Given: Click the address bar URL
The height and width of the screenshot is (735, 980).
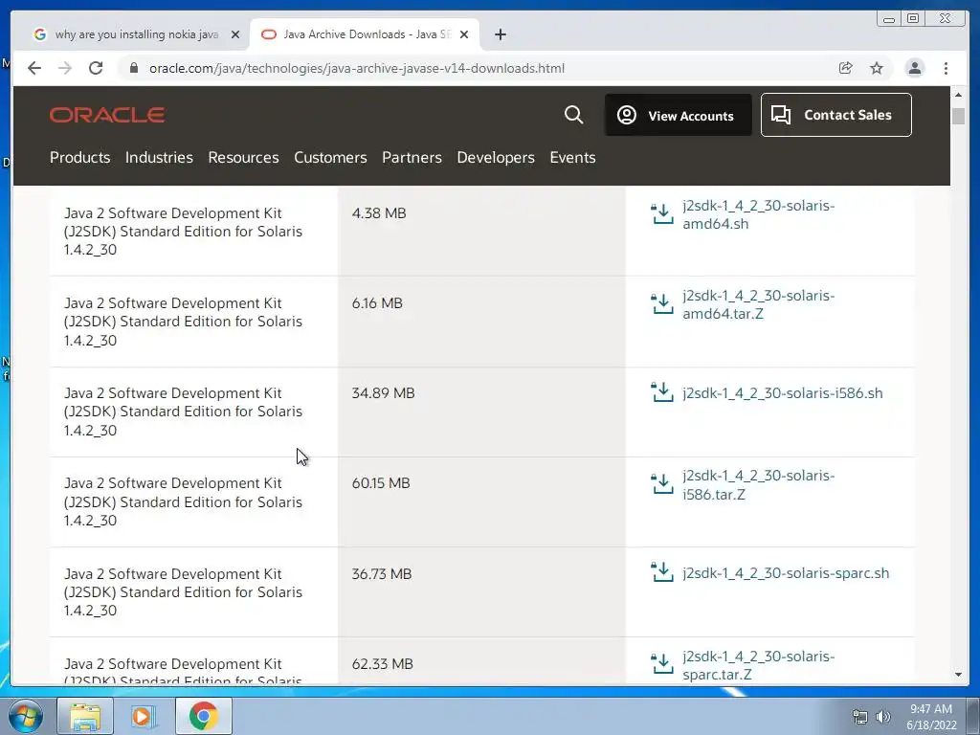Looking at the screenshot, I should tap(357, 68).
